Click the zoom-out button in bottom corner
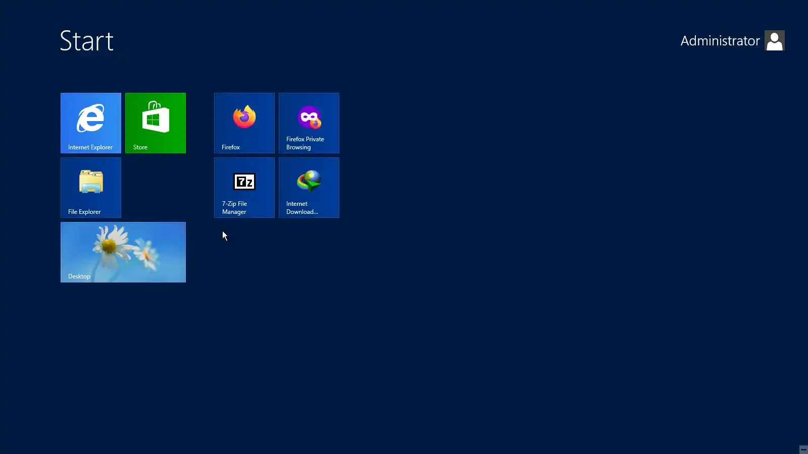The height and width of the screenshot is (454, 808). coord(803,449)
